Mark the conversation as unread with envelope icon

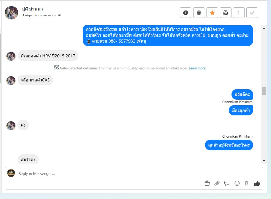[x=226, y=13]
